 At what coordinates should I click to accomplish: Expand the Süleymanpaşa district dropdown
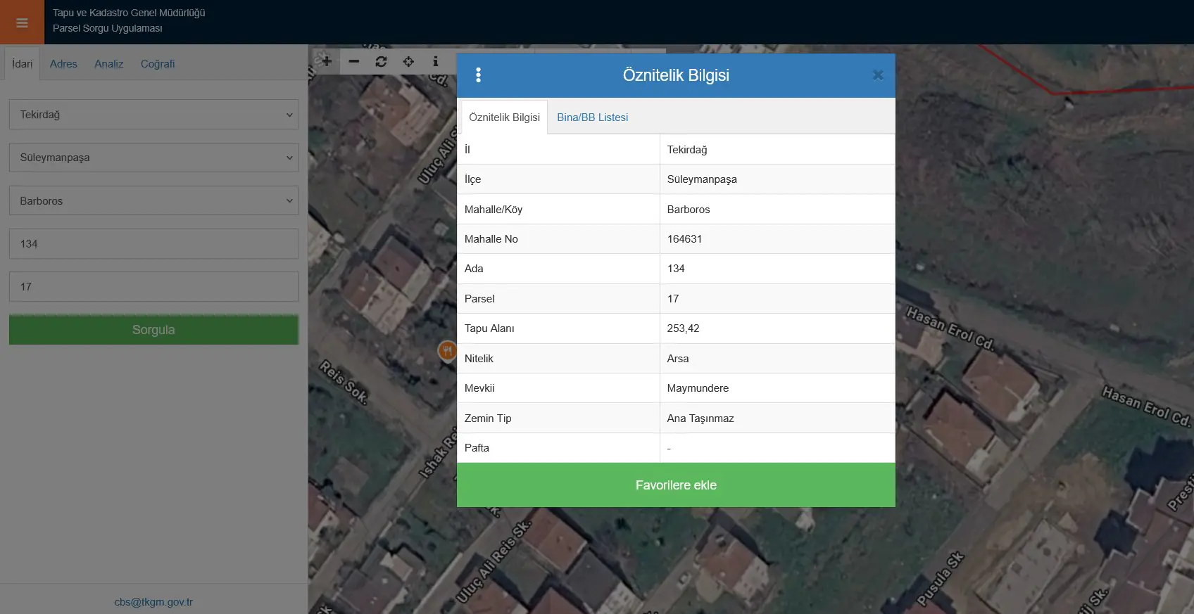(x=153, y=158)
